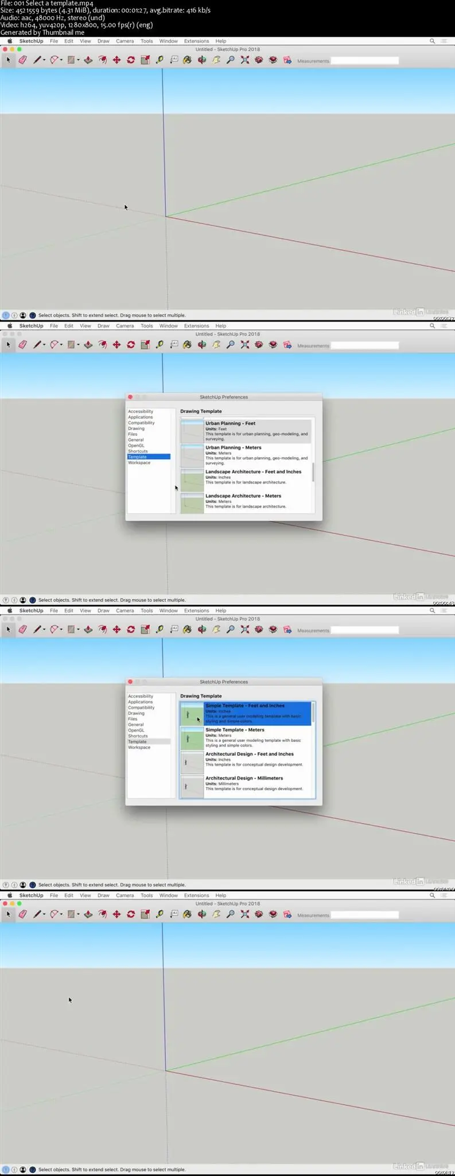Image resolution: width=455 pixels, height=1176 pixels.
Task: Pick Shapes tool above the Simple Template dialog
Action: pyautogui.click(x=71, y=629)
